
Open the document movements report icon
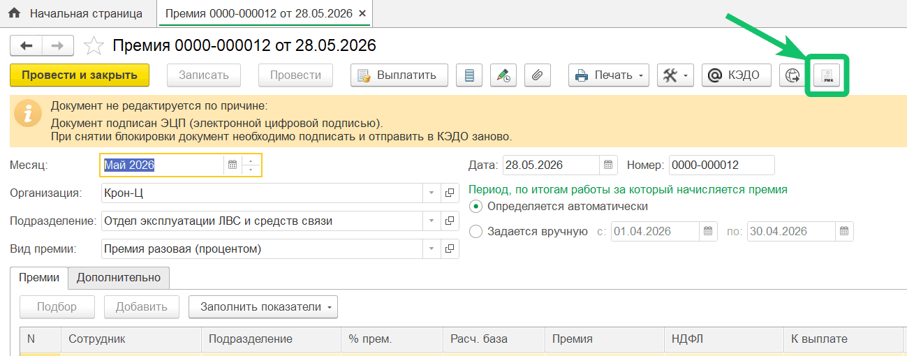click(x=469, y=75)
